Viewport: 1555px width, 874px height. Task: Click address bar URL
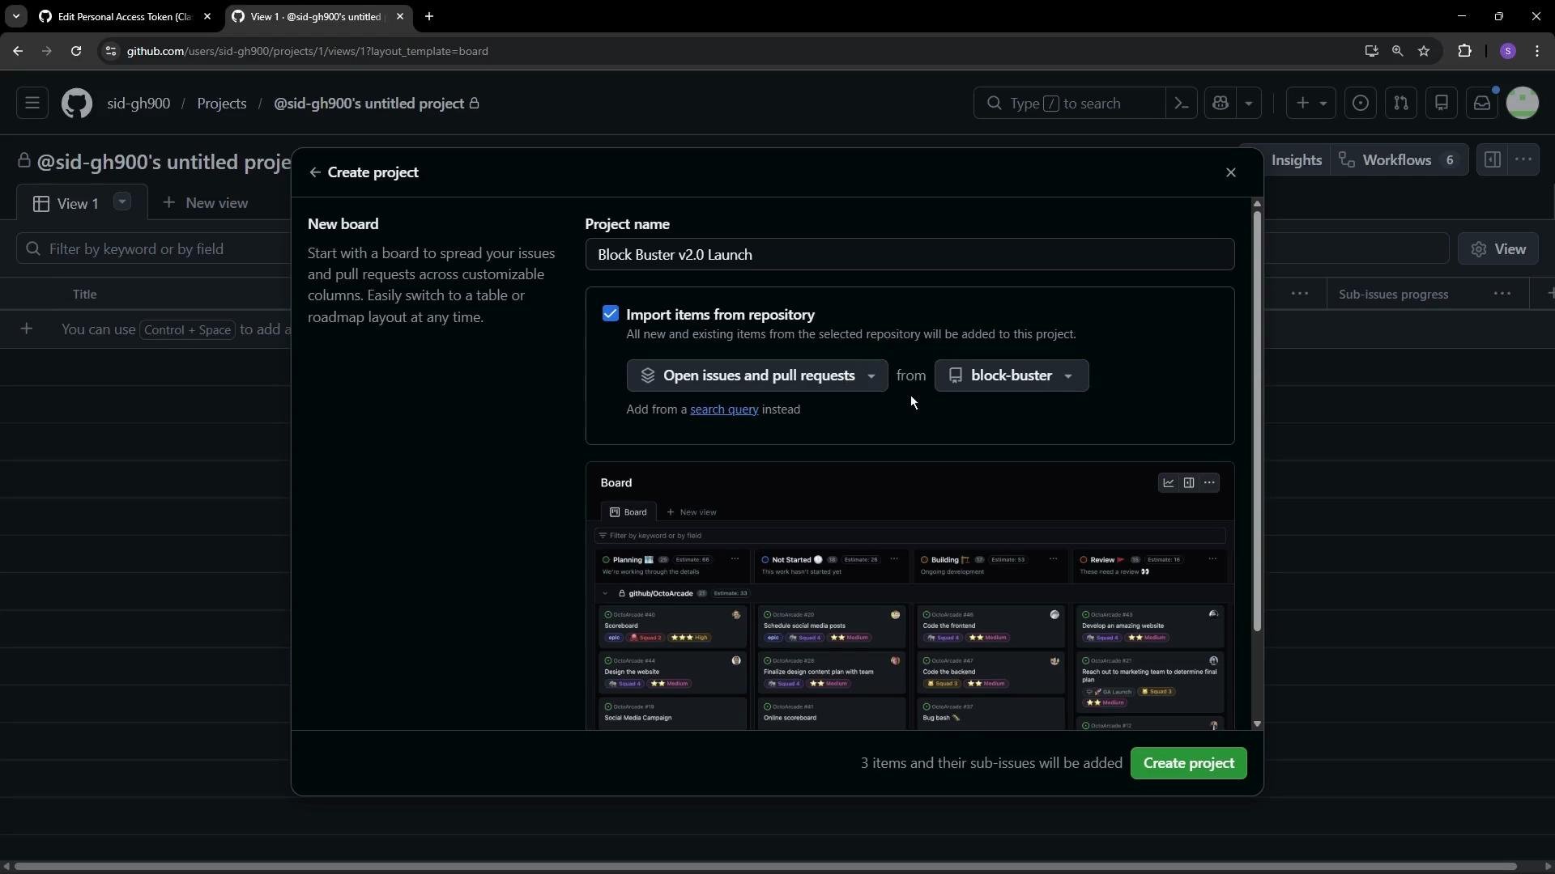tap(308, 51)
